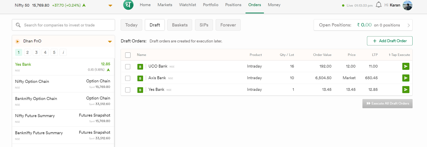427x147 pixels.
Task: Tick the UCO Bank order checkbox
Action: pyautogui.click(x=128, y=67)
